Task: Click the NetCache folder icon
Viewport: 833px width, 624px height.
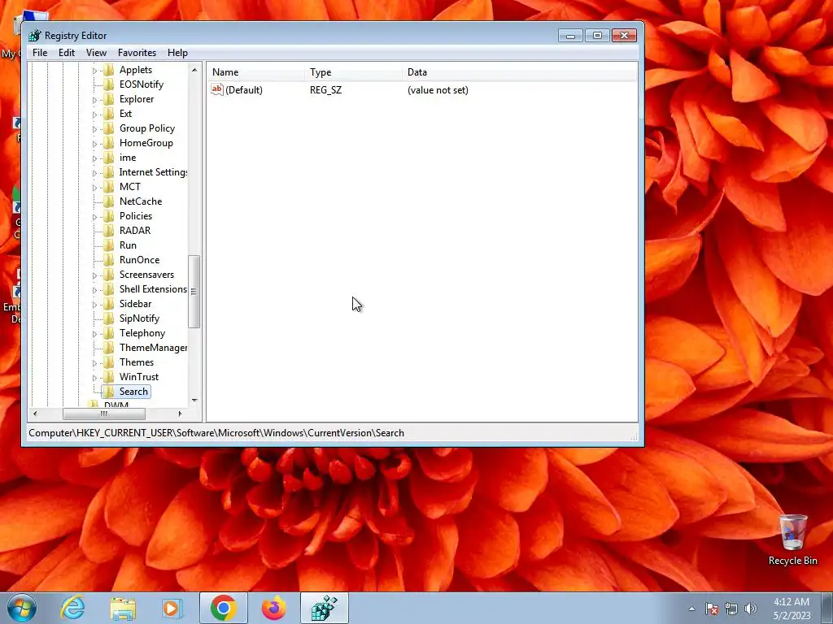Action: (x=108, y=201)
